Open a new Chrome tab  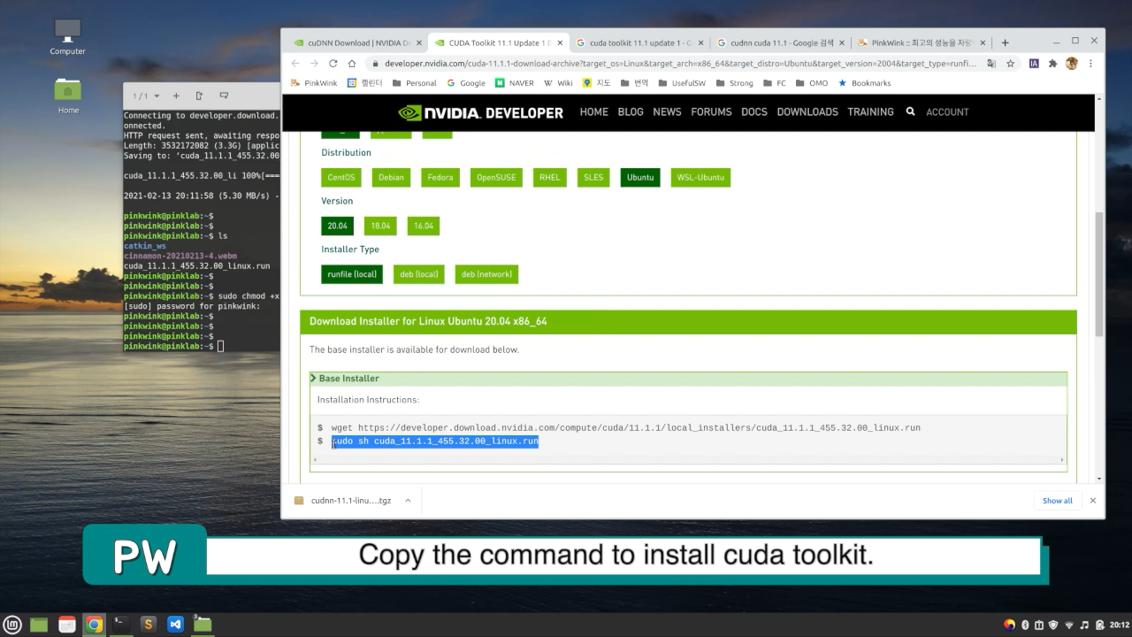point(1005,42)
